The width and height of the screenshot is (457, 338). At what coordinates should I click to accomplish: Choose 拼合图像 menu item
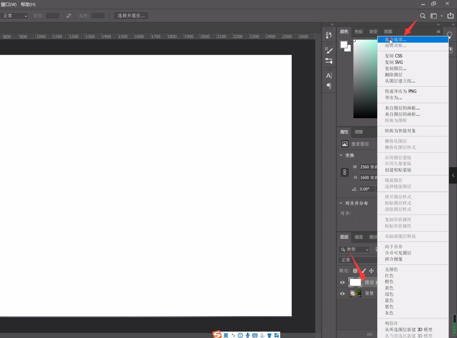point(413,259)
